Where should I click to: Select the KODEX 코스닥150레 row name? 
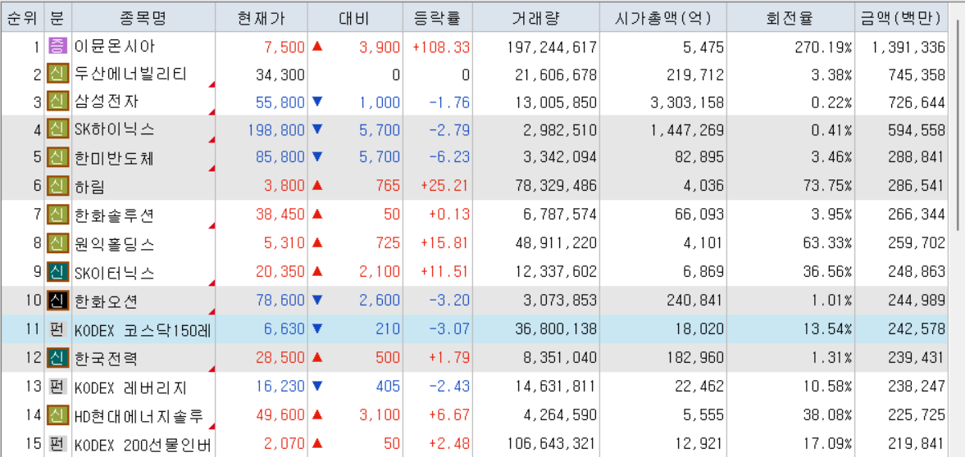click(x=143, y=330)
